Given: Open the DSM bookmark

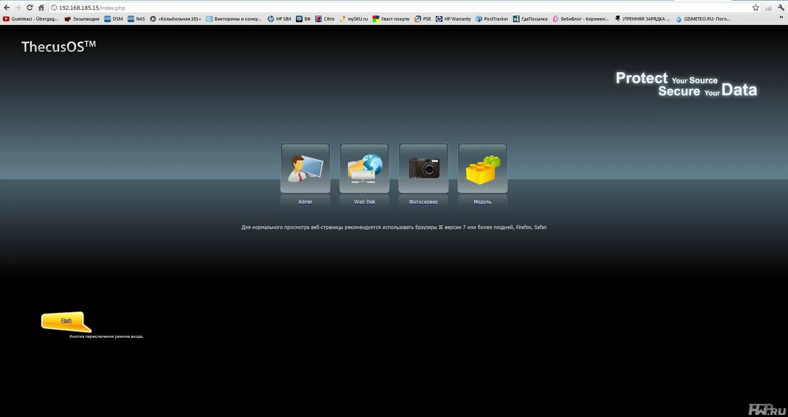Looking at the screenshot, I should tap(114, 19).
